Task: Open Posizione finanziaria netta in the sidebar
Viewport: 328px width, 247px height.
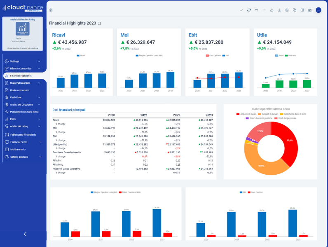Action: 24,112
